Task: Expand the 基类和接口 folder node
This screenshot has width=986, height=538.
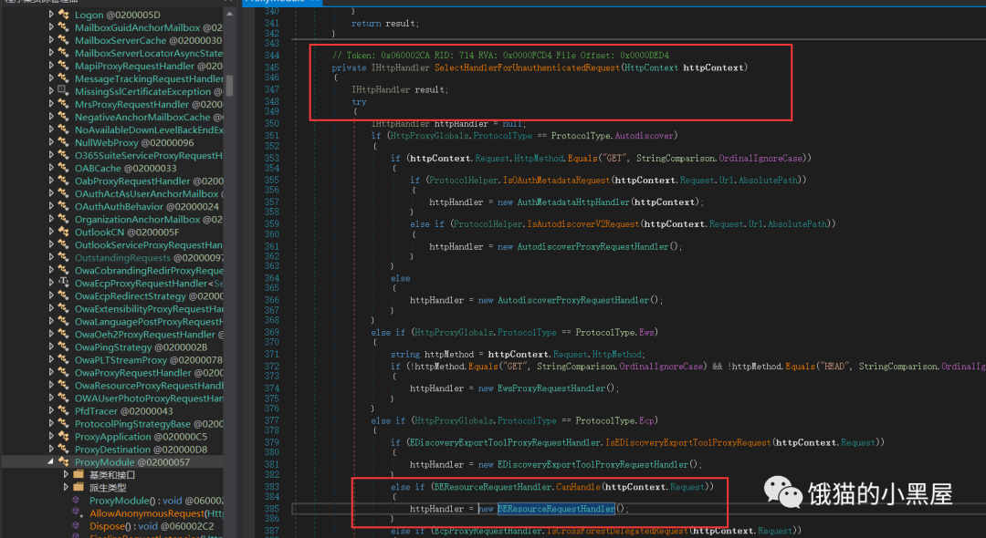Action: 66,475
